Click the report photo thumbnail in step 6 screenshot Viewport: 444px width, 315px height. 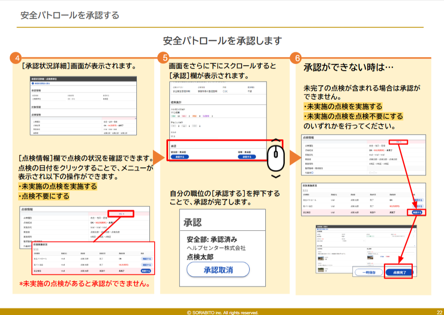[320, 258]
